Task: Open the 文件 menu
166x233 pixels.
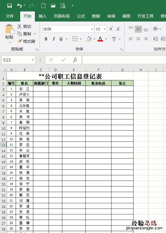Action: (10, 16)
